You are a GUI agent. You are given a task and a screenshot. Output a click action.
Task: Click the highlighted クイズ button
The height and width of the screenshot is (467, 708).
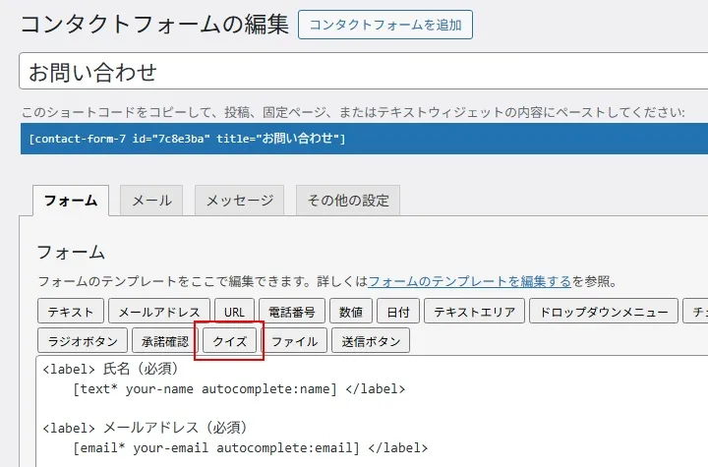coord(229,341)
